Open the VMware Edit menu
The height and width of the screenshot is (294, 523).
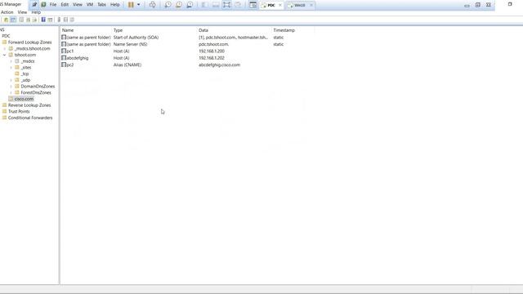[x=65, y=5]
